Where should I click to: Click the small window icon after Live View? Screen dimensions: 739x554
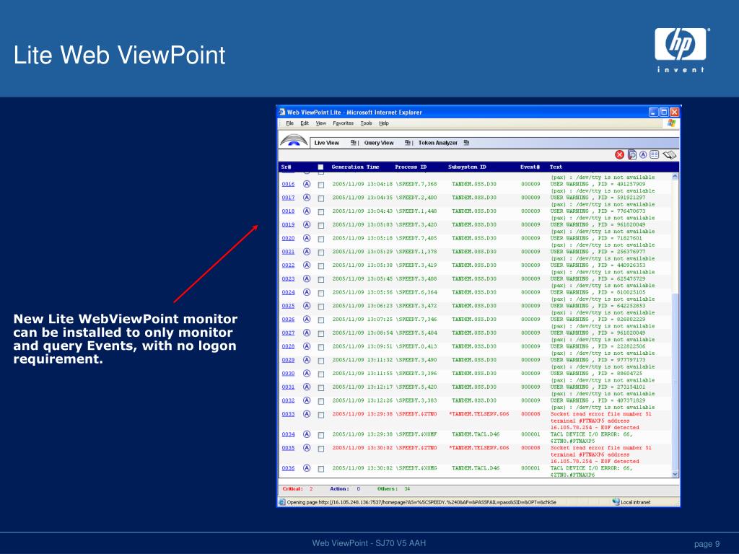click(354, 143)
